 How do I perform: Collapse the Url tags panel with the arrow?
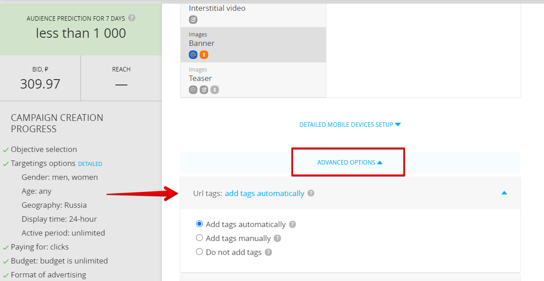coord(504,193)
